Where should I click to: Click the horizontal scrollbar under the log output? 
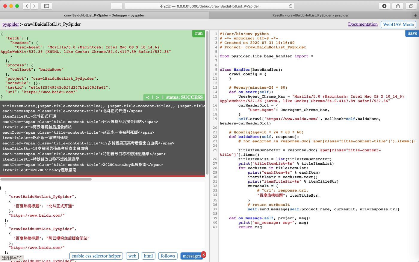pos(46,179)
